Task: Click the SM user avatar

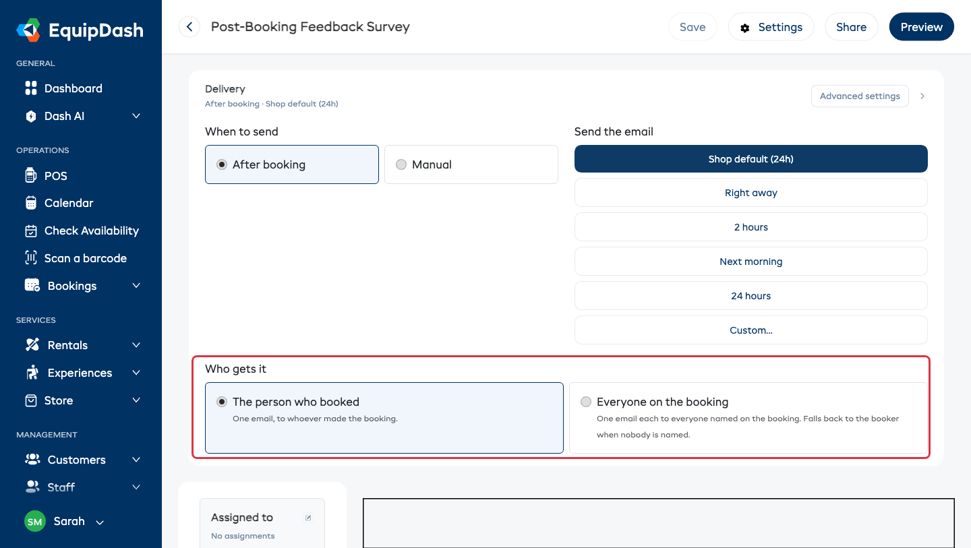Action: (34, 522)
